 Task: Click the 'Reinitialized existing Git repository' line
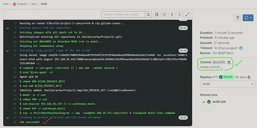tap(71, 37)
